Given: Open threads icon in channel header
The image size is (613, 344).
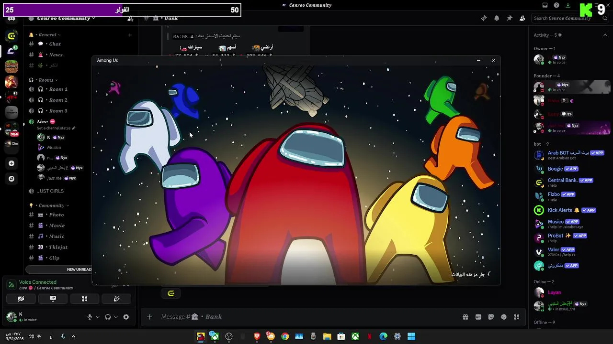Looking at the screenshot, I should tap(484, 18).
